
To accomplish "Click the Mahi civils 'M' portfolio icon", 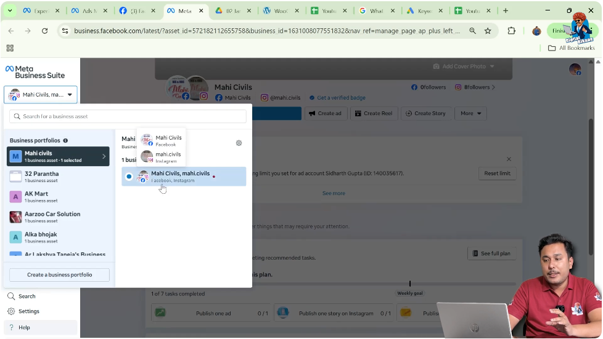I will pos(15,156).
